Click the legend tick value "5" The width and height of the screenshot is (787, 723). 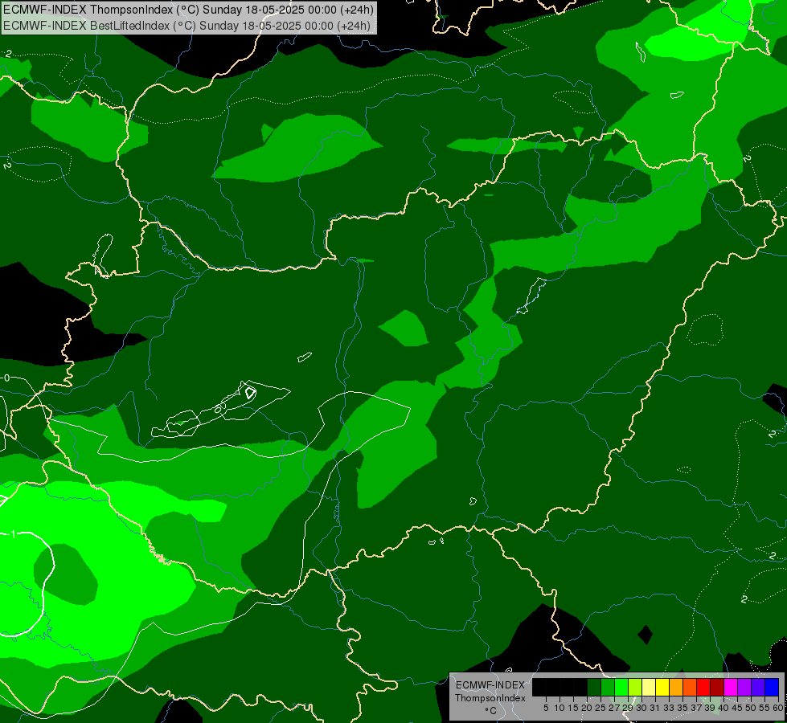click(546, 708)
